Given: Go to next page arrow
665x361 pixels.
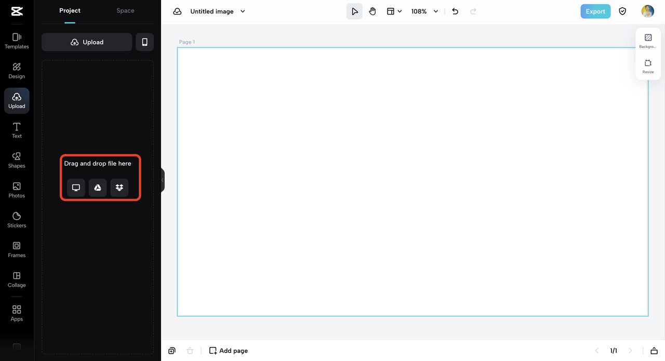Looking at the screenshot, I should tap(631, 351).
